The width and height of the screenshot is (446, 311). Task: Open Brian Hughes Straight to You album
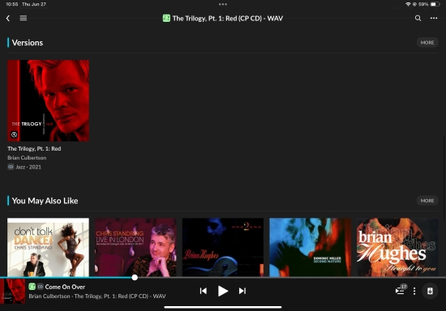click(397, 247)
